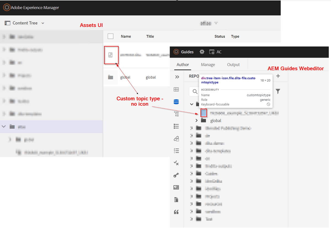Expand the global folder in repository tree
Image resolution: width=331 pixels, height=228 pixels.
coord(196,120)
